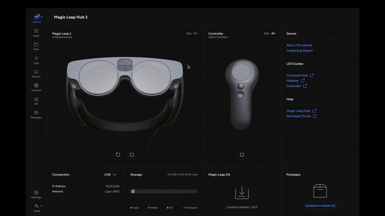Click the OS storage legend entry
The height and width of the screenshot is (216, 385).
point(170,208)
